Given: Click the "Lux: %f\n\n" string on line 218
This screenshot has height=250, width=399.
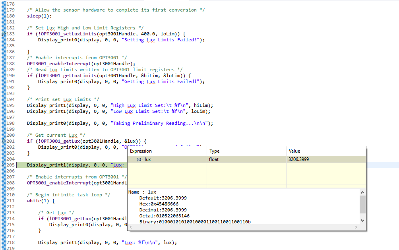Looking at the screenshot, I should pos(140,242).
